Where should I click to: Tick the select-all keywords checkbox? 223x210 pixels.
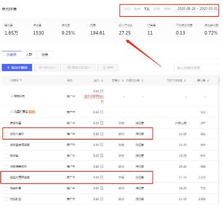(x=6, y=80)
